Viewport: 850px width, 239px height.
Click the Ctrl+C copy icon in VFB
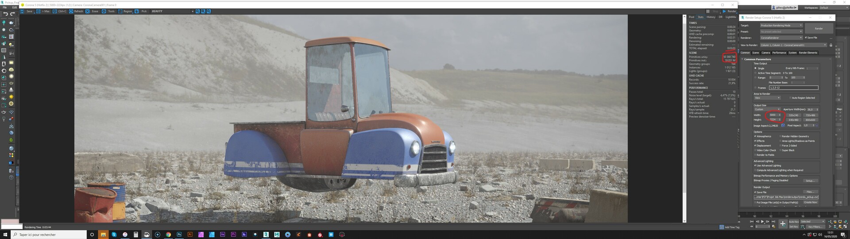coord(54,11)
